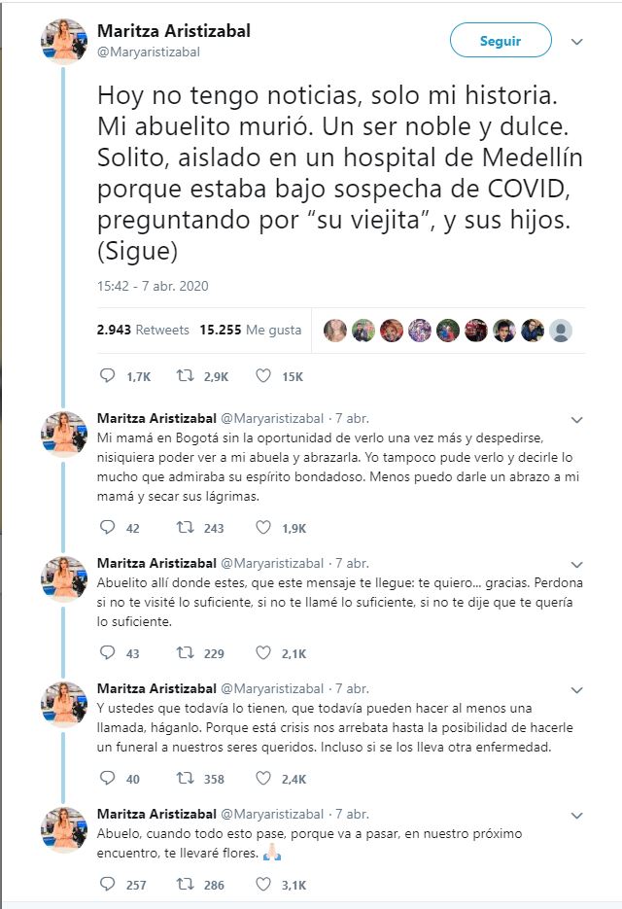Expand options on the 'Abuelito allí' tweet
The width and height of the screenshot is (622, 909).
coord(576,564)
